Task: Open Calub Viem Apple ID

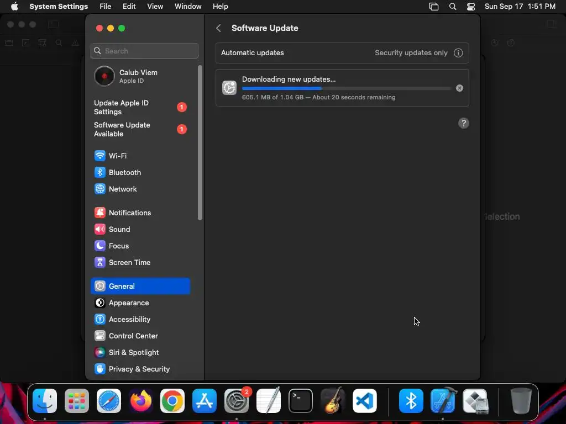Action: [x=140, y=76]
